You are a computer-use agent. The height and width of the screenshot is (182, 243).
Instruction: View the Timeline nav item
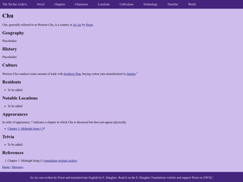point(173,4)
